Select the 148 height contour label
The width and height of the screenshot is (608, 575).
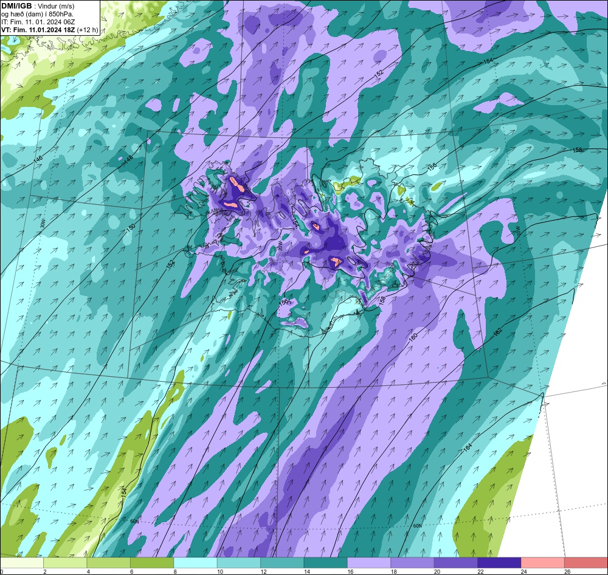128,158
